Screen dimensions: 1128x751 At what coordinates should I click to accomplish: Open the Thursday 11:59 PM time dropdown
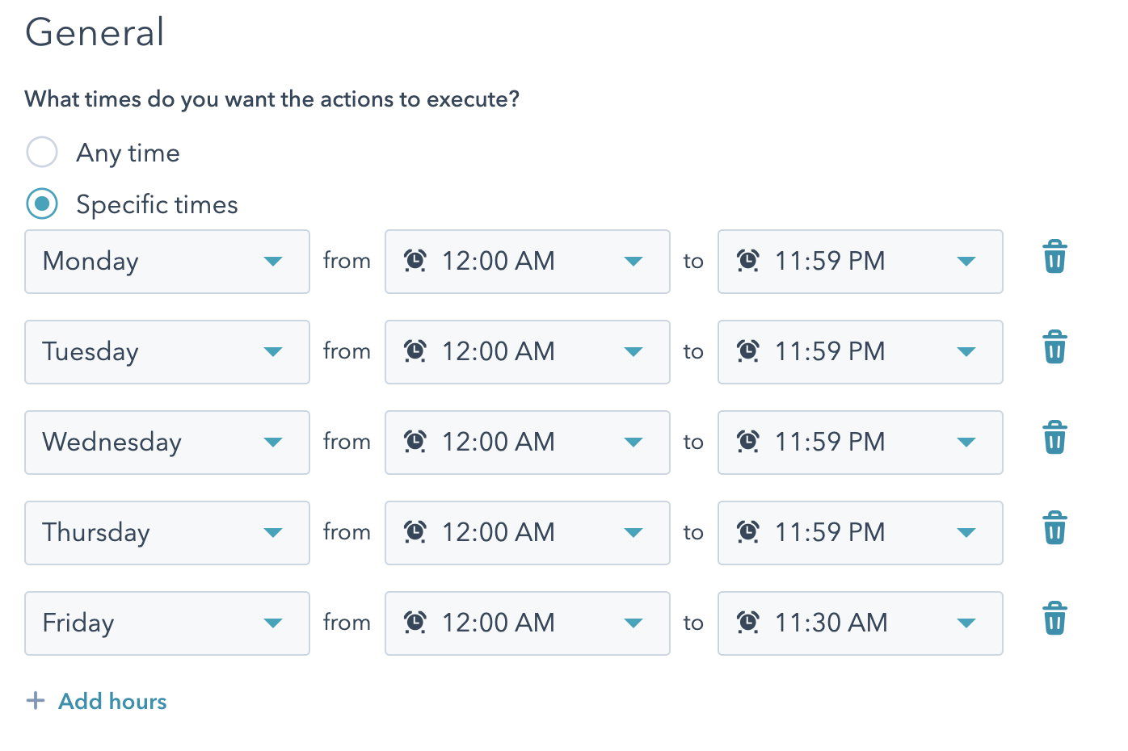[967, 532]
